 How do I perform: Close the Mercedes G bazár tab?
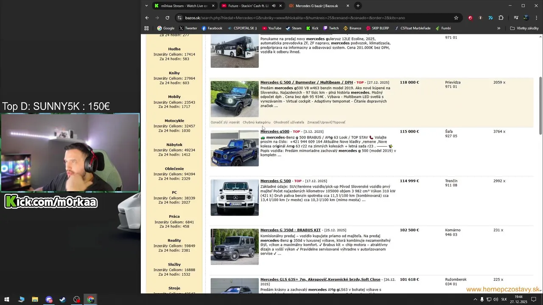pos(348,6)
